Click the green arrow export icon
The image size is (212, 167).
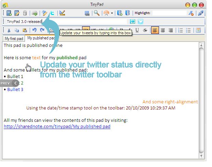pyautogui.click(x=35, y=13)
